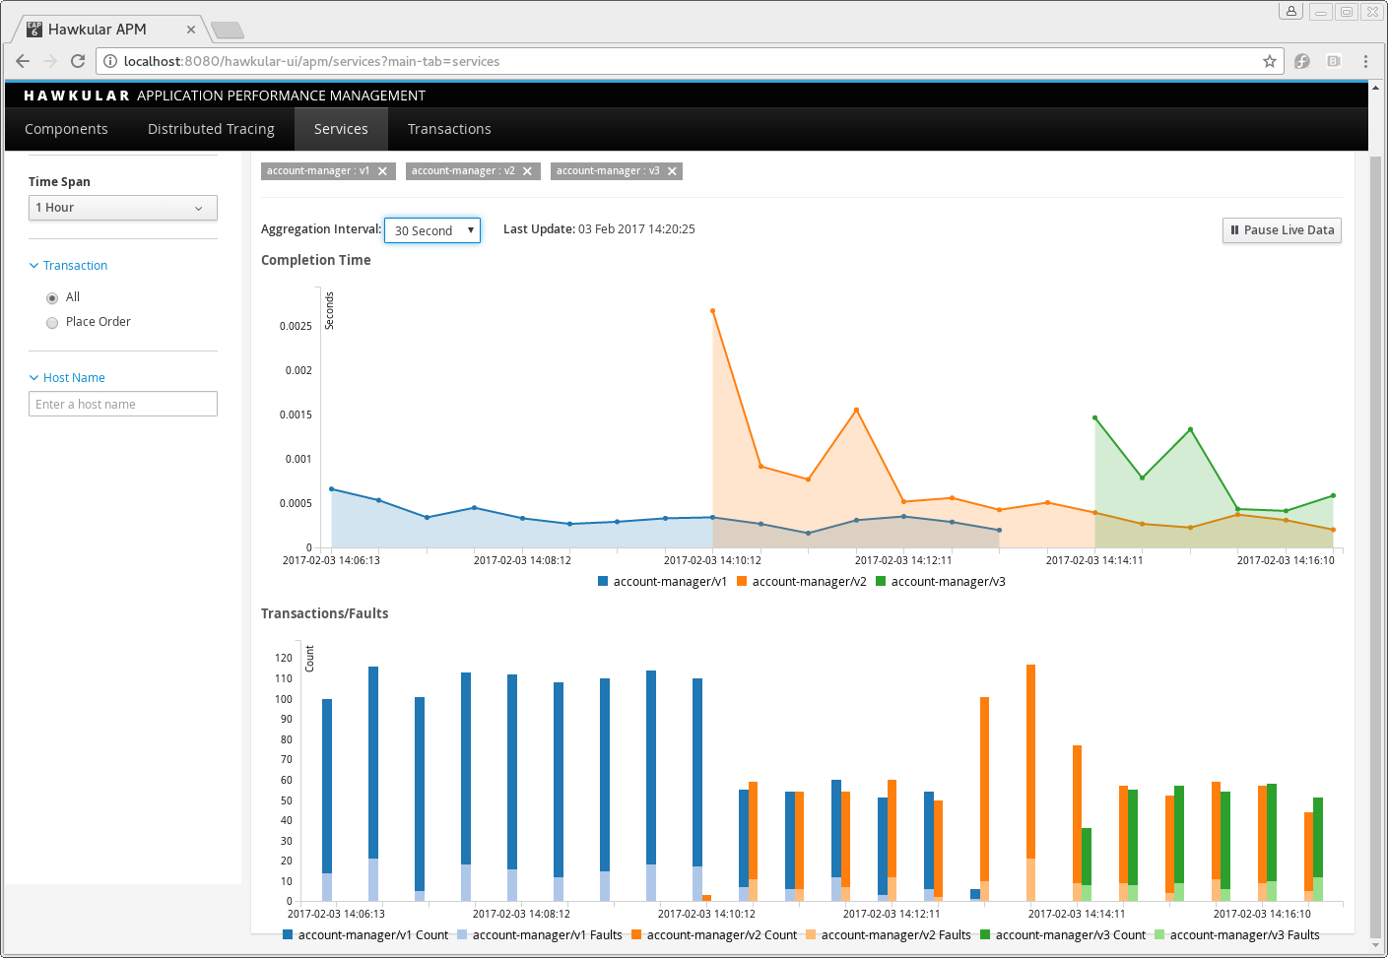Select the Place Order radio button
The height and width of the screenshot is (958, 1388).
(52, 323)
